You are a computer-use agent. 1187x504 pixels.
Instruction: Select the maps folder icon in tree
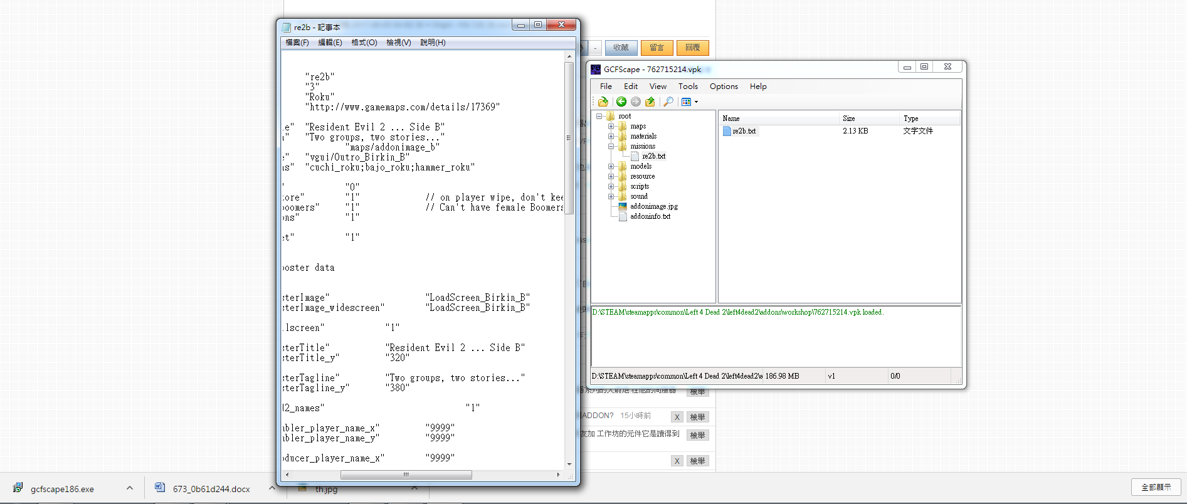[623, 126]
